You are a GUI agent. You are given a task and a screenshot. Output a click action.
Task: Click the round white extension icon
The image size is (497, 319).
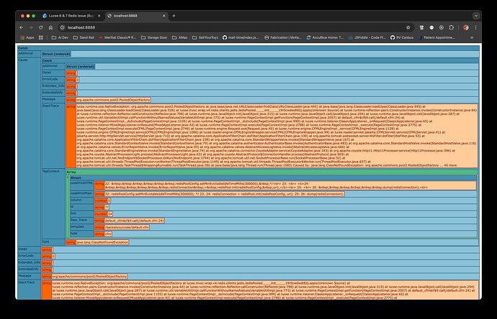tap(431, 27)
